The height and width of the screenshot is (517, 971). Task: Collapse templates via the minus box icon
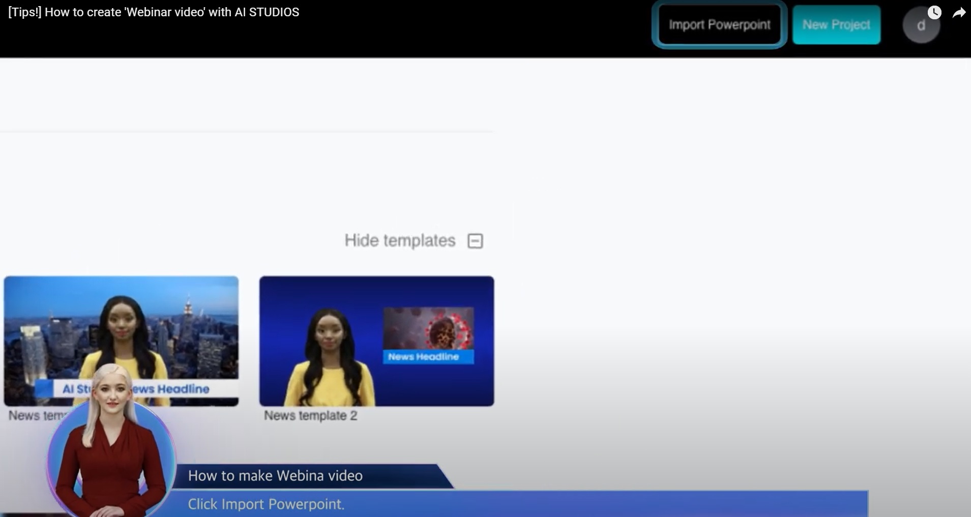pyautogui.click(x=475, y=240)
